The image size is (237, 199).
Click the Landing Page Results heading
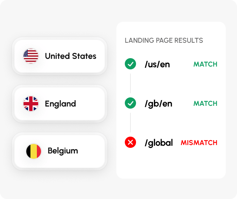pos(164,40)
